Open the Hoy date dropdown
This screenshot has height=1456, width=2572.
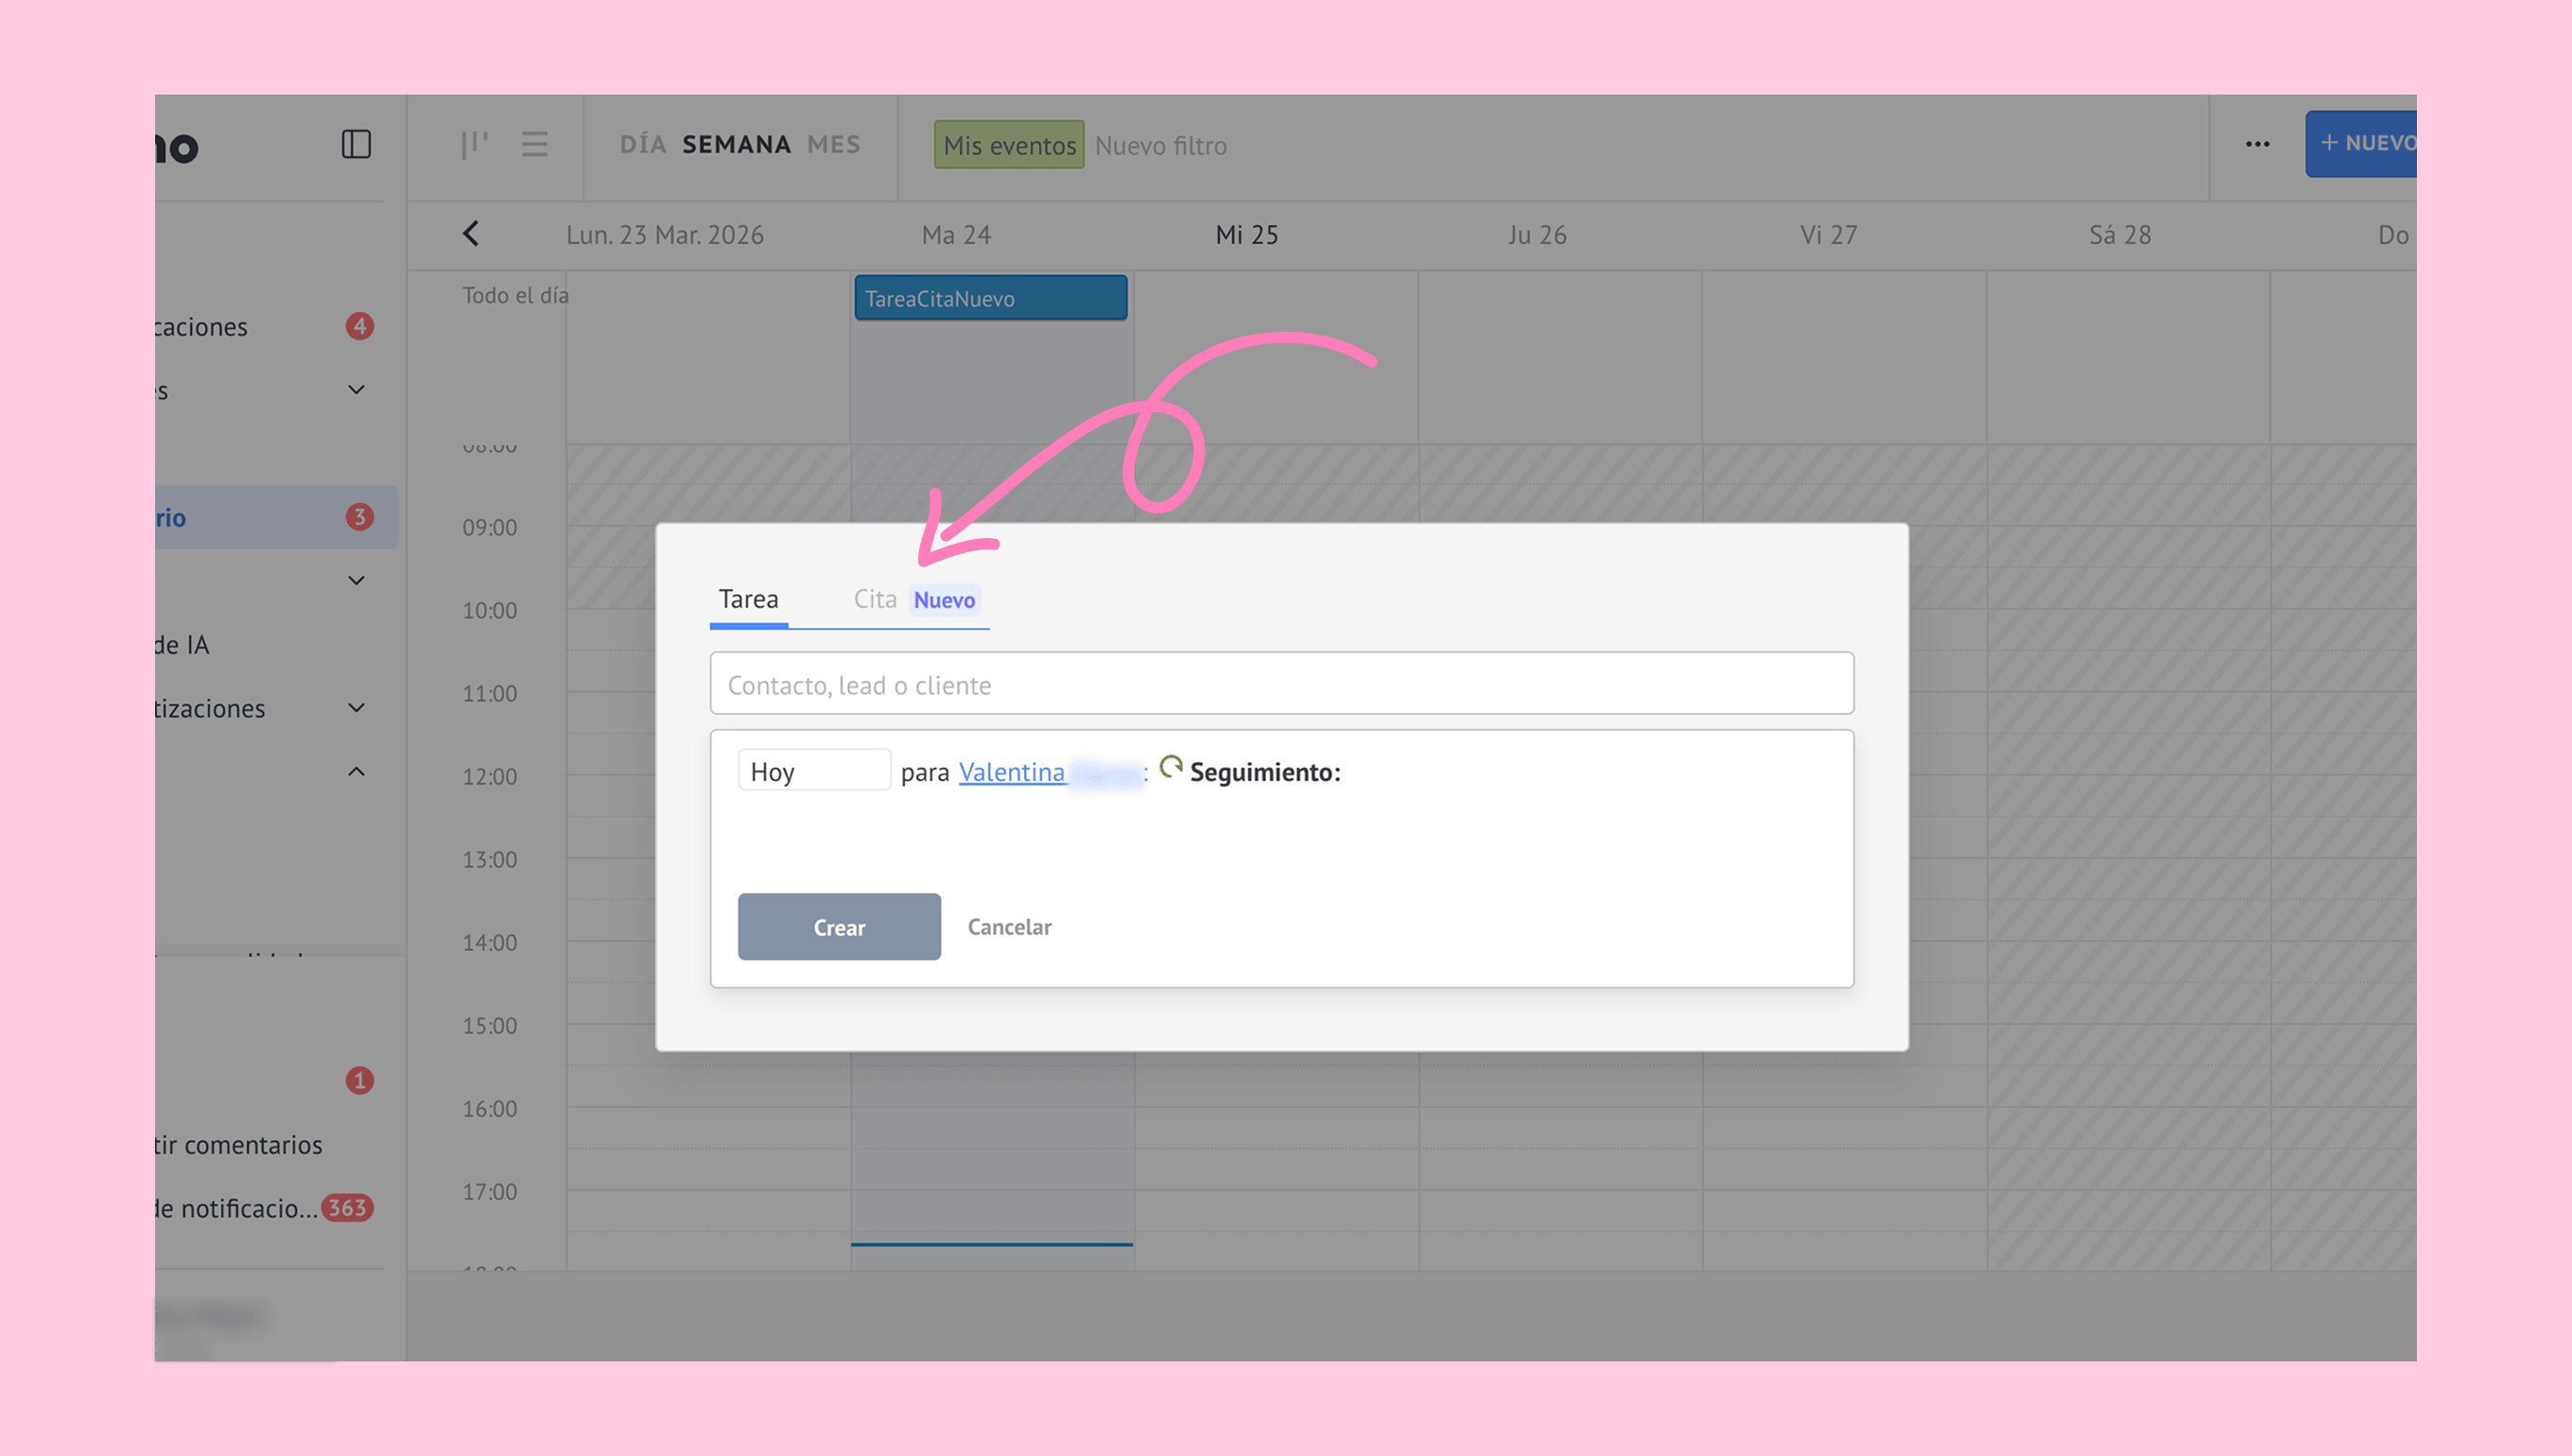[813, 771]
